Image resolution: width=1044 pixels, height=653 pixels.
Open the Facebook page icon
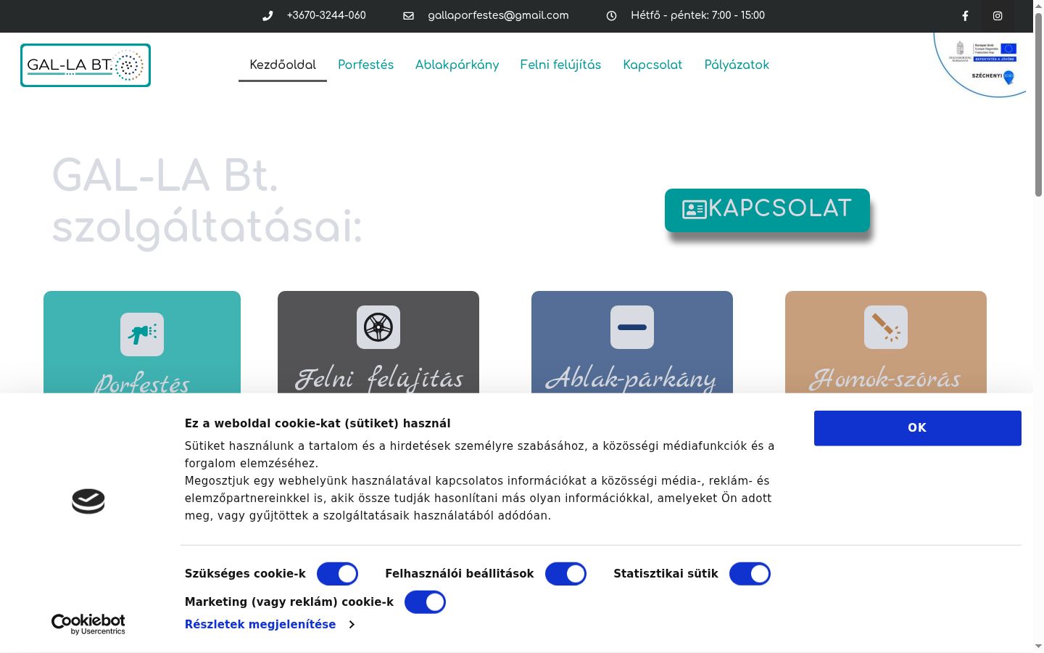click(x=965, y=16)
